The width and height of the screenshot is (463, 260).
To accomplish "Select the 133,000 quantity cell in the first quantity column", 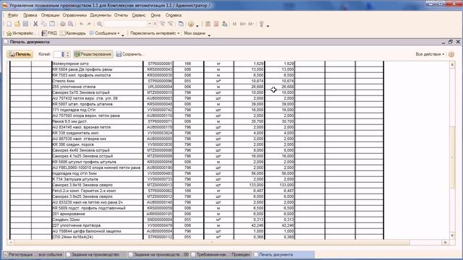I will (x=249, y=185).
